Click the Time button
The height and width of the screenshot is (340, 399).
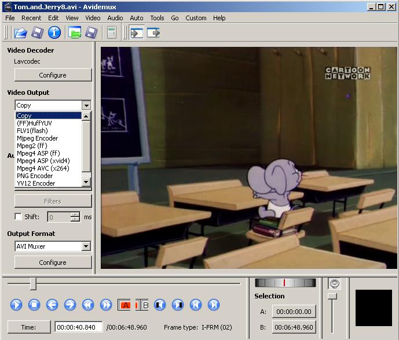(29, 327)
